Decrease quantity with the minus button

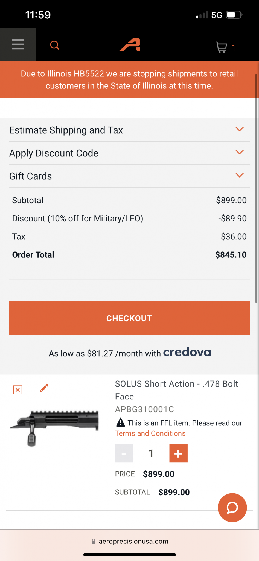click(x=124, y=453)
